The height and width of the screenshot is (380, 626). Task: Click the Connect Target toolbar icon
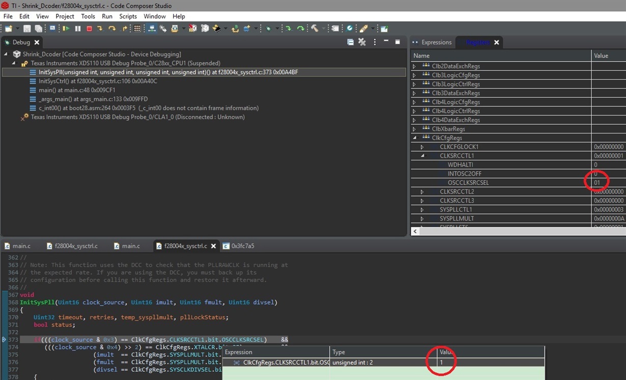[151, 29]
